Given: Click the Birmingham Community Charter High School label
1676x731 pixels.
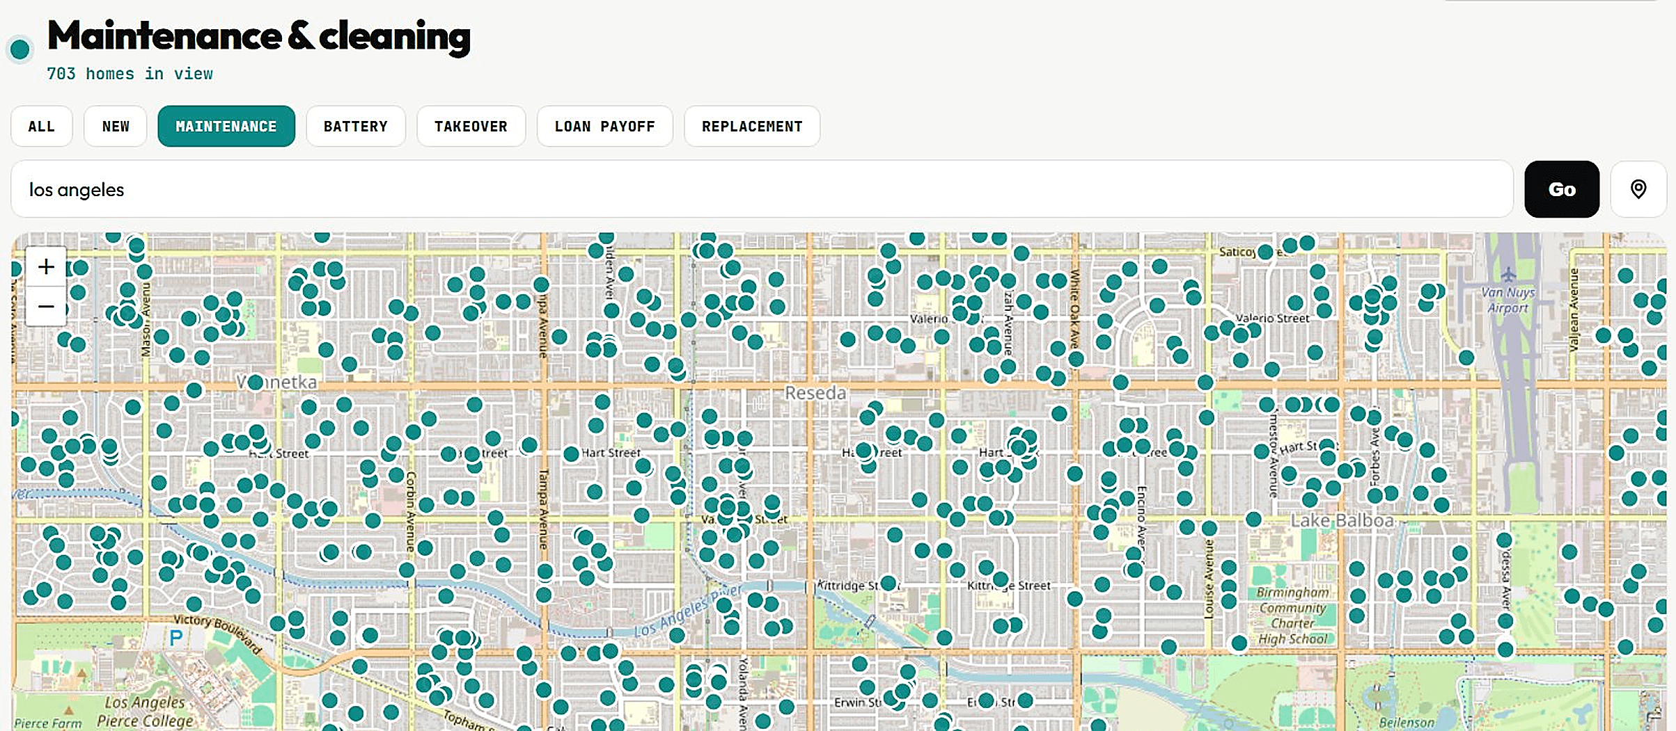Looking at the screenshot, I should pyautogui.click(x=1293, y=616).
